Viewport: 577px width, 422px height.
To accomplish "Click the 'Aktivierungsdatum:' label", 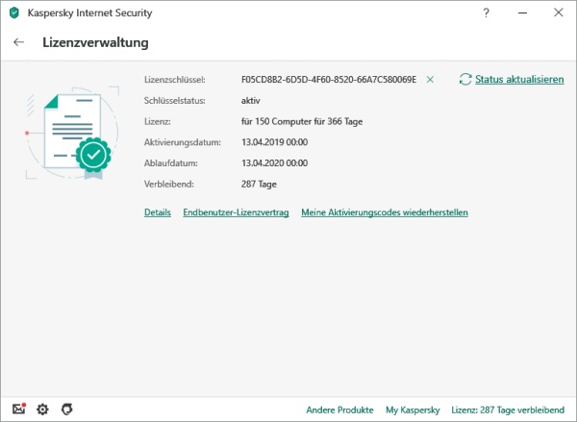I will pyautogui.click(x=182, y=142).
